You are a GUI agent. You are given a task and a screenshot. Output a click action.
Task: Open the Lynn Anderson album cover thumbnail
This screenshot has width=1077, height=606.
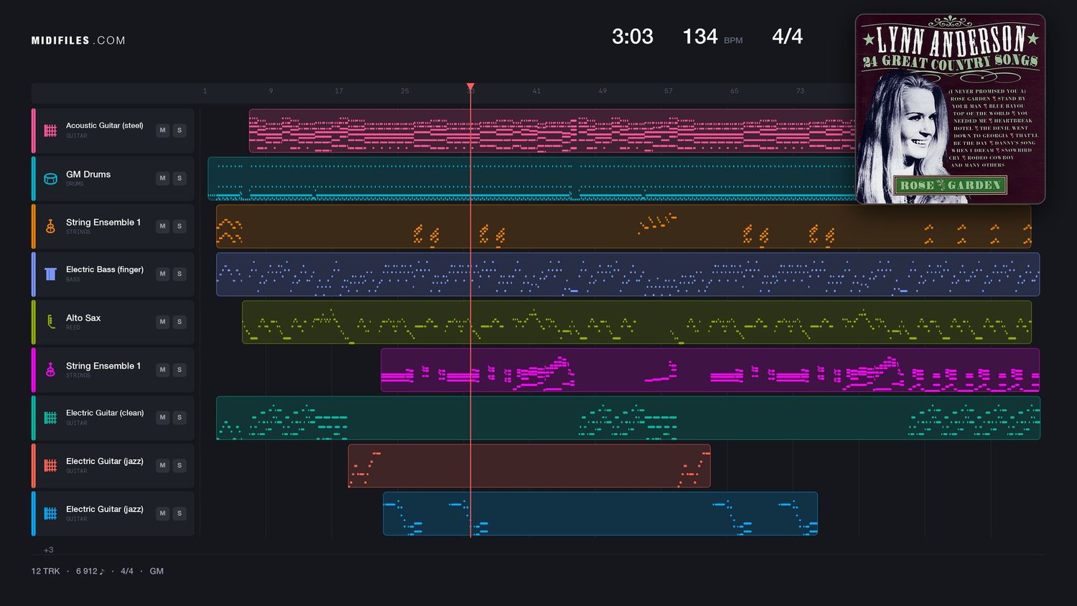coord(950,109)
